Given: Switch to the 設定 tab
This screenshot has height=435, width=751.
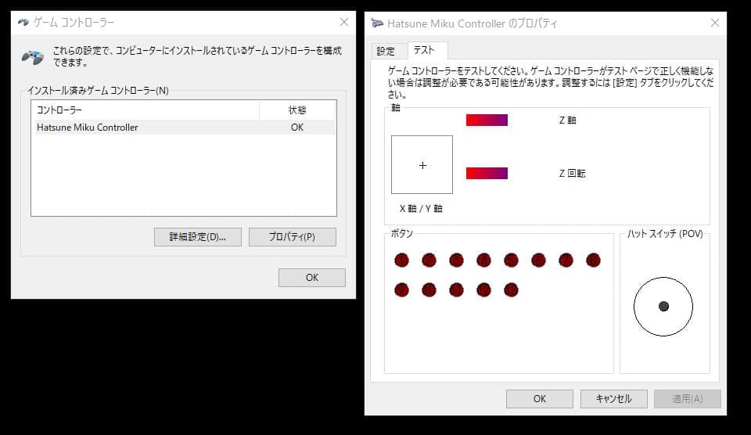Looking at the screenshot, I should 390,51.
